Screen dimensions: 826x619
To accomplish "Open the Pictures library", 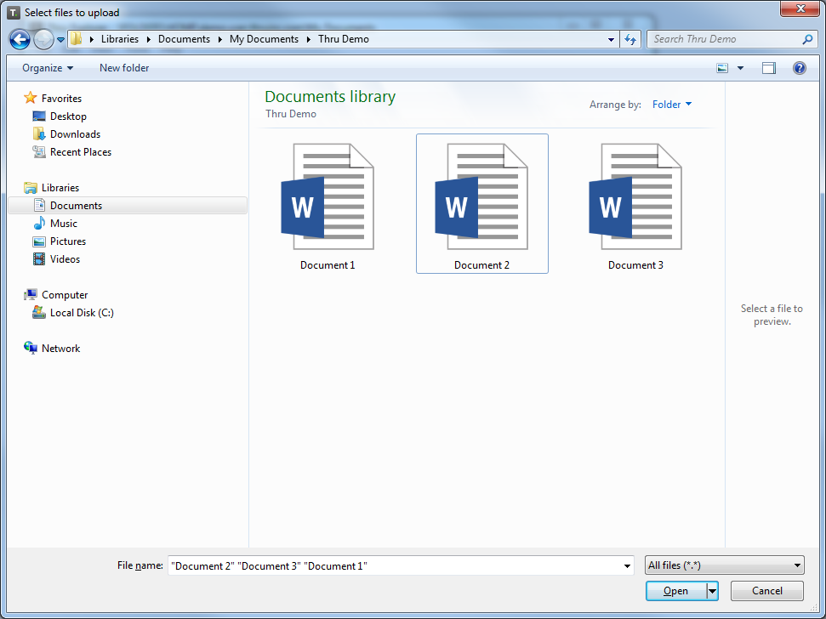I will click(68, 241).
